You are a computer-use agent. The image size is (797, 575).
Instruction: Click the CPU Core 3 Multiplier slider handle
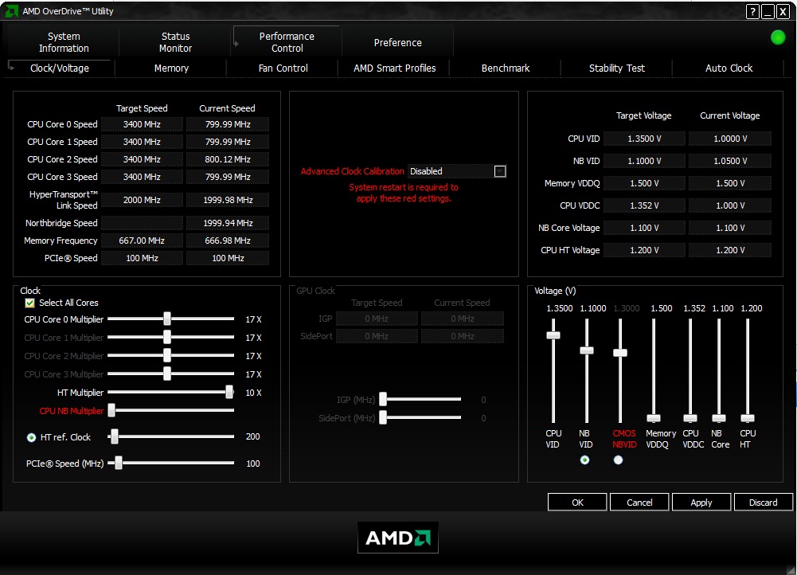167,374
